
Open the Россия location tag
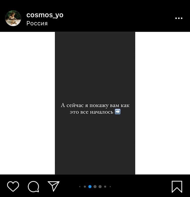[37, 23]
